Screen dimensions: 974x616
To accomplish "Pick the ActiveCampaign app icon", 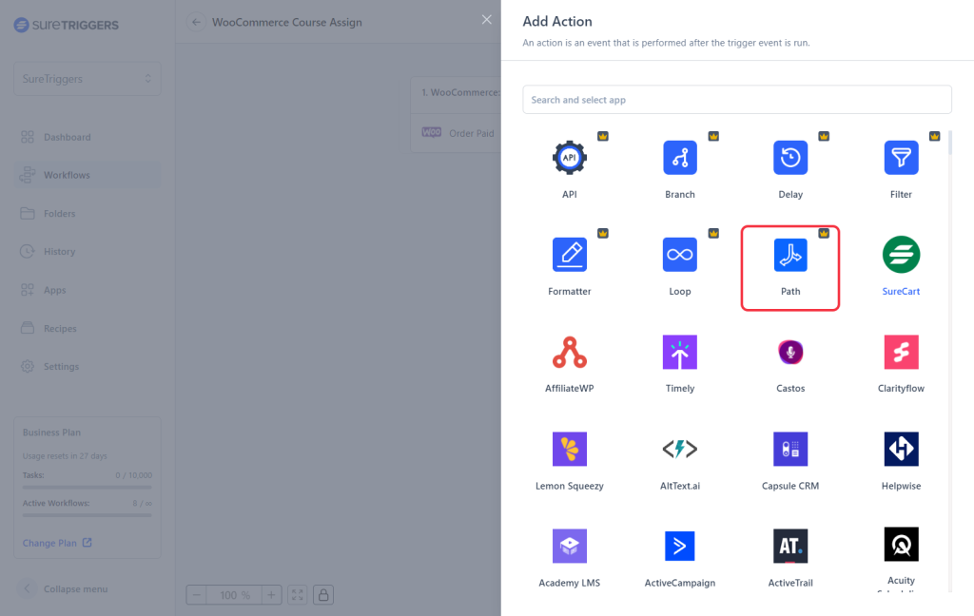I will pos(679,547).
